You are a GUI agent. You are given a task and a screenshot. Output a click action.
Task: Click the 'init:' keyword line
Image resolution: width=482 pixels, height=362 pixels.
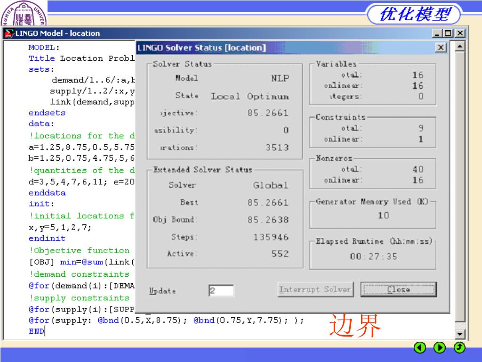41,204
